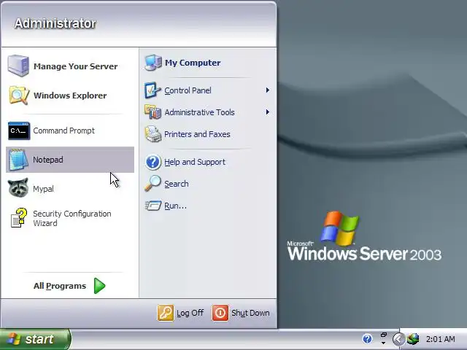The width and height of the screenshot is (467, 350).
Task: Click the Security Configuration Wizard icon
Action: [x=19, y=218]
